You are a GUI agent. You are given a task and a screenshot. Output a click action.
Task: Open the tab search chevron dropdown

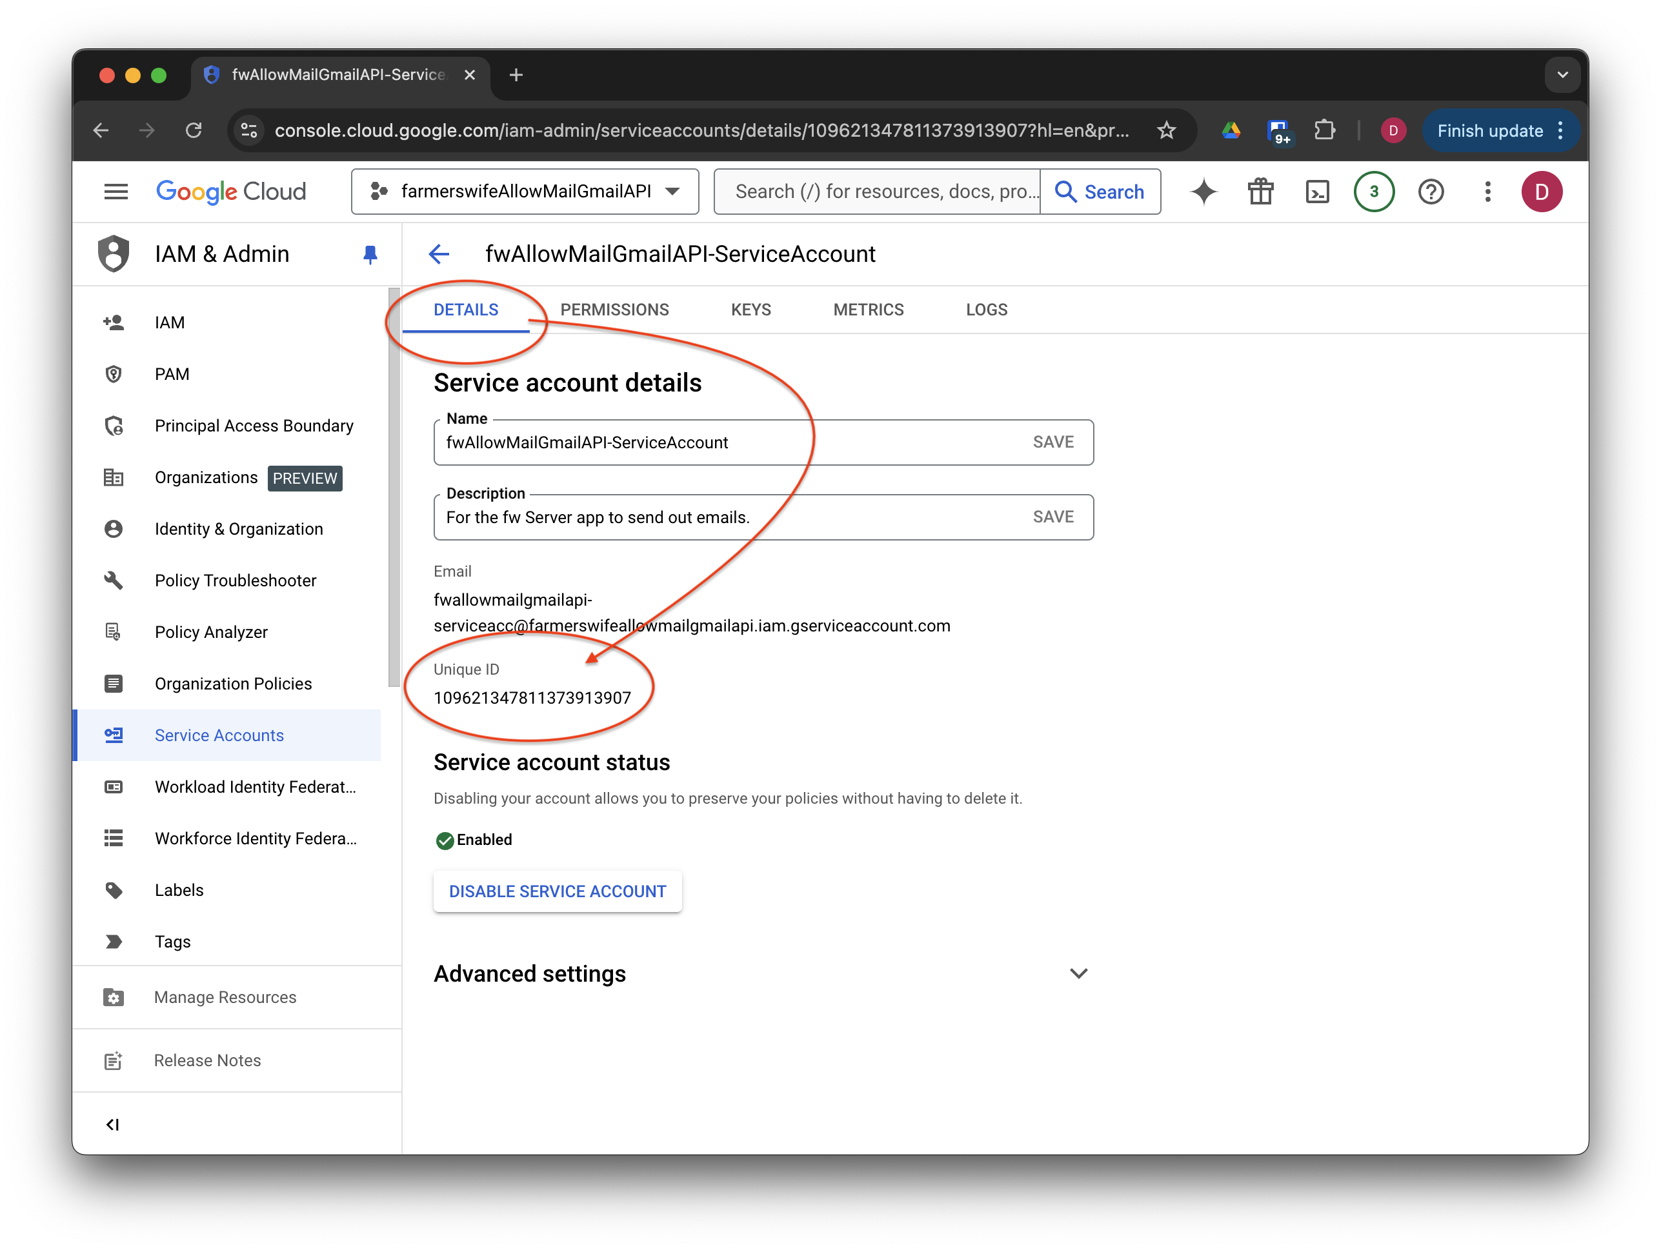(x=1562, y=75)
